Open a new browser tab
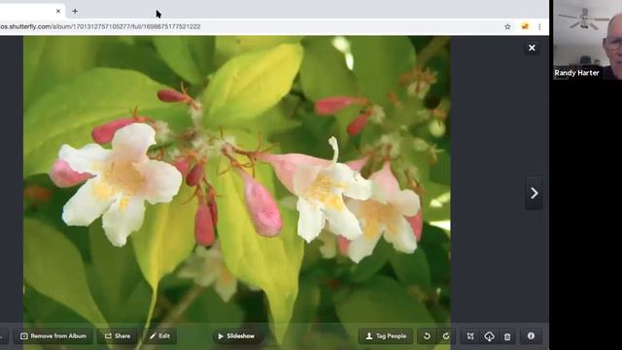 (75, 11)
